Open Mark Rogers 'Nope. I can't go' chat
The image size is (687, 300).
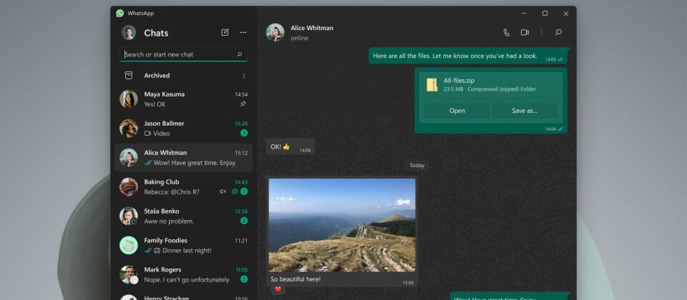pyautogui.click(x=184, y=274)
